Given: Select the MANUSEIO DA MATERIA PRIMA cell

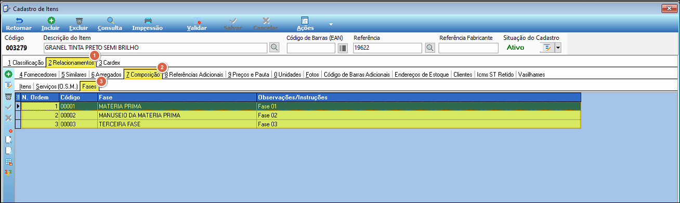Looking at the screenshot, I should pos(177,115).
